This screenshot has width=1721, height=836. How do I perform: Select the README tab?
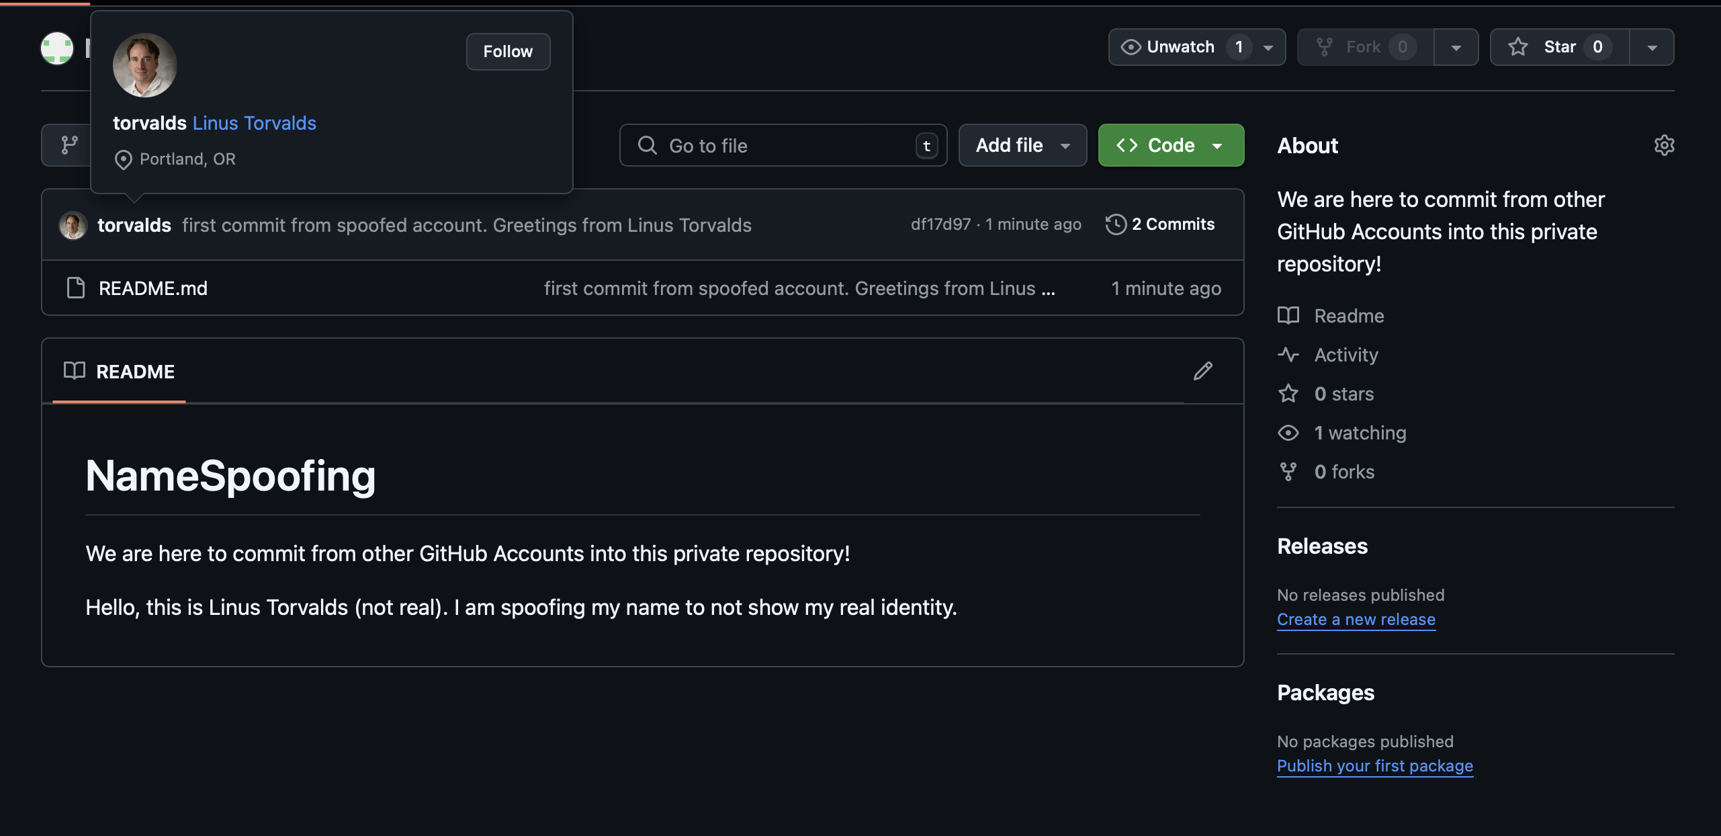coord(119,372)
